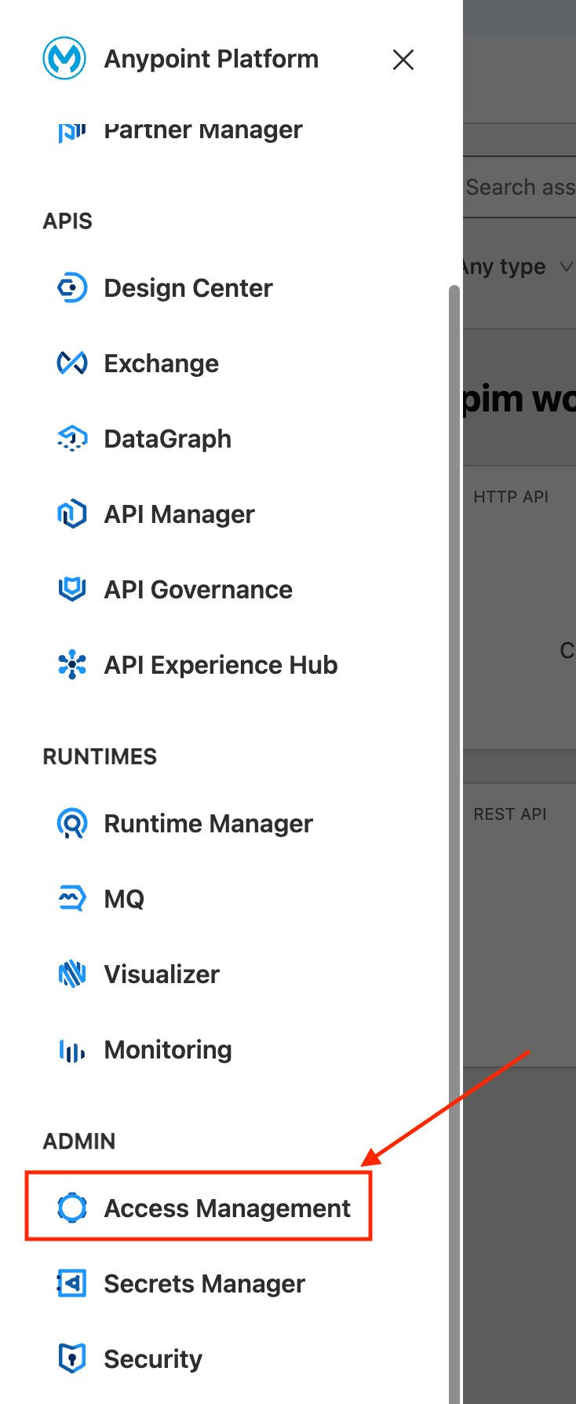Click the DataGraph icon
The height and width of the screenshot is (1404, 576).
point(72,439)
